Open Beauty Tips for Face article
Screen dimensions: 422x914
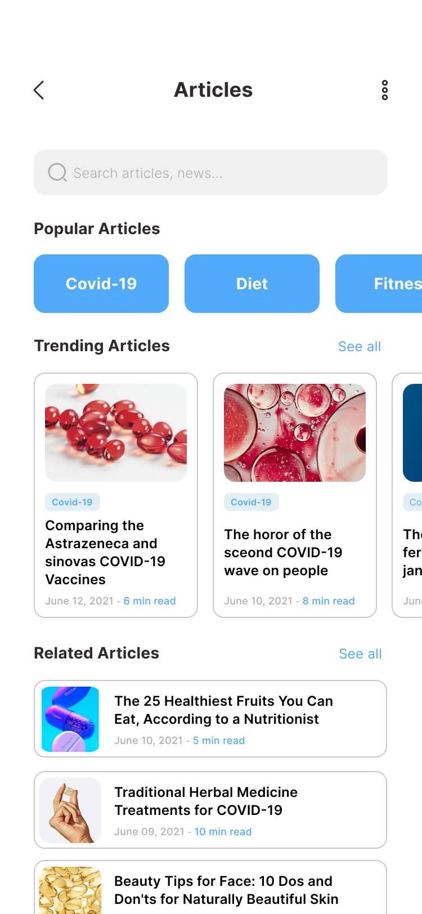pyautogui.click(x=226, y=890)
